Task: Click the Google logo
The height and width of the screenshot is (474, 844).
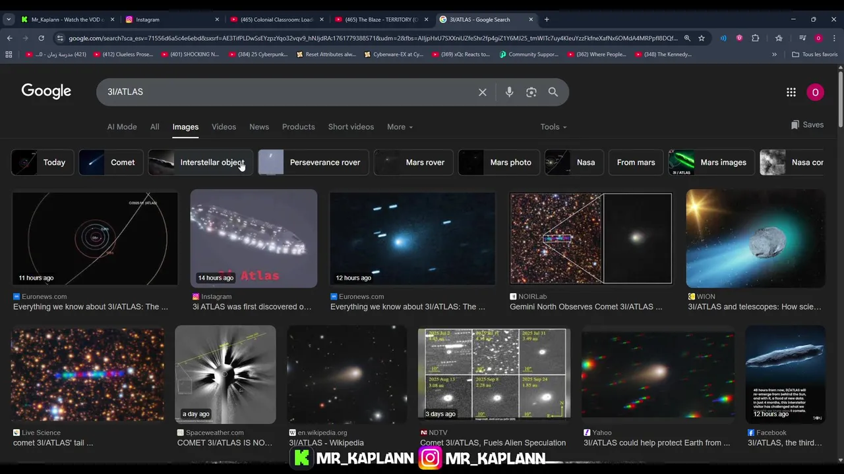Action: tap(46, 92)
